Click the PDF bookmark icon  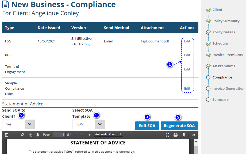click(x=184, y=135)
